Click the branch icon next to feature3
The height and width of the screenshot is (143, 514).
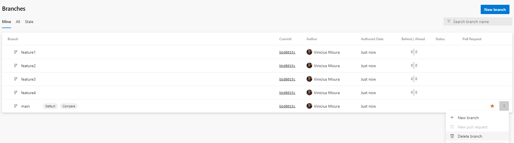pos(16,79)
